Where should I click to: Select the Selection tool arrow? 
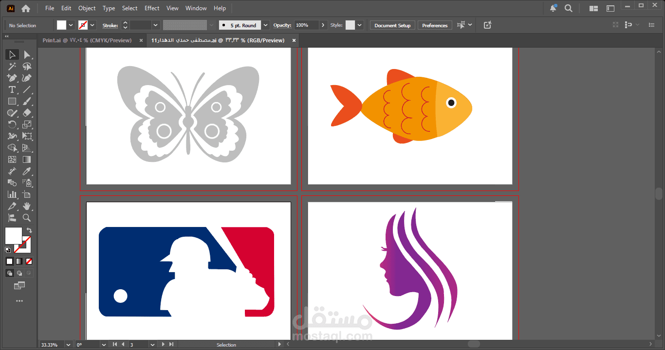(12, 54)
